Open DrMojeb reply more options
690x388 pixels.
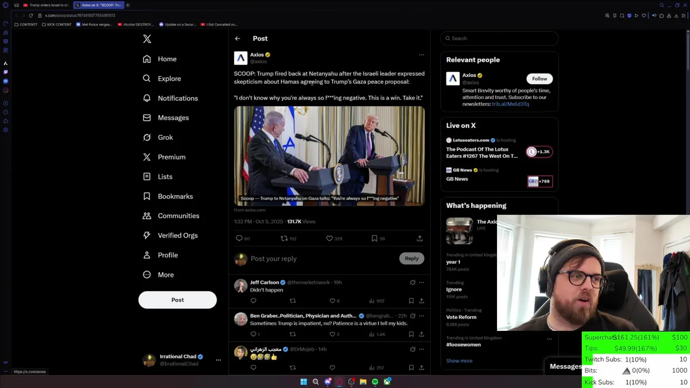click(x=422, y=349)
